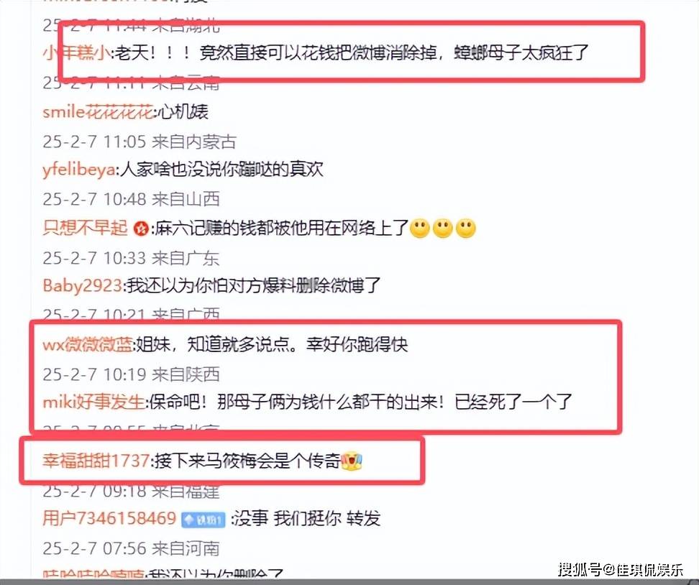
Task: Open Baby2923's profile
Action: click(82, 285)
